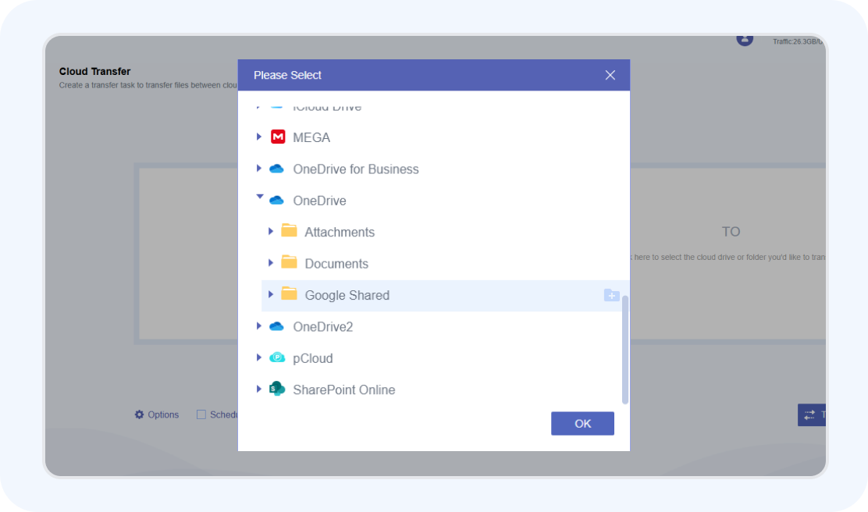Open the Options gear icon
This screenshot has height=512, width=868.
click(x=139, y=414)
